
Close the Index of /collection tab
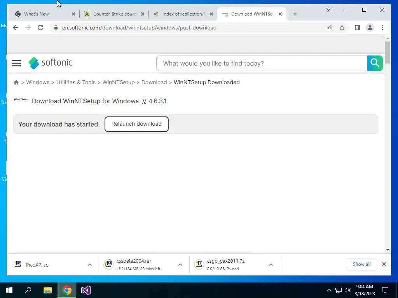211,14
